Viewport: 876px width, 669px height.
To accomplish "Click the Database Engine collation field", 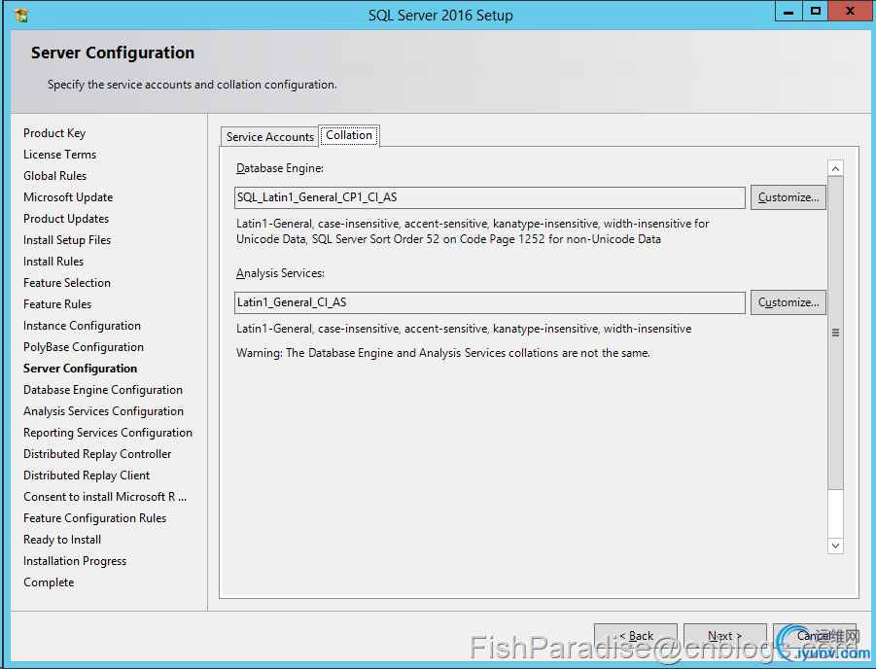I will pyautogui.click(x=490, y=197).
